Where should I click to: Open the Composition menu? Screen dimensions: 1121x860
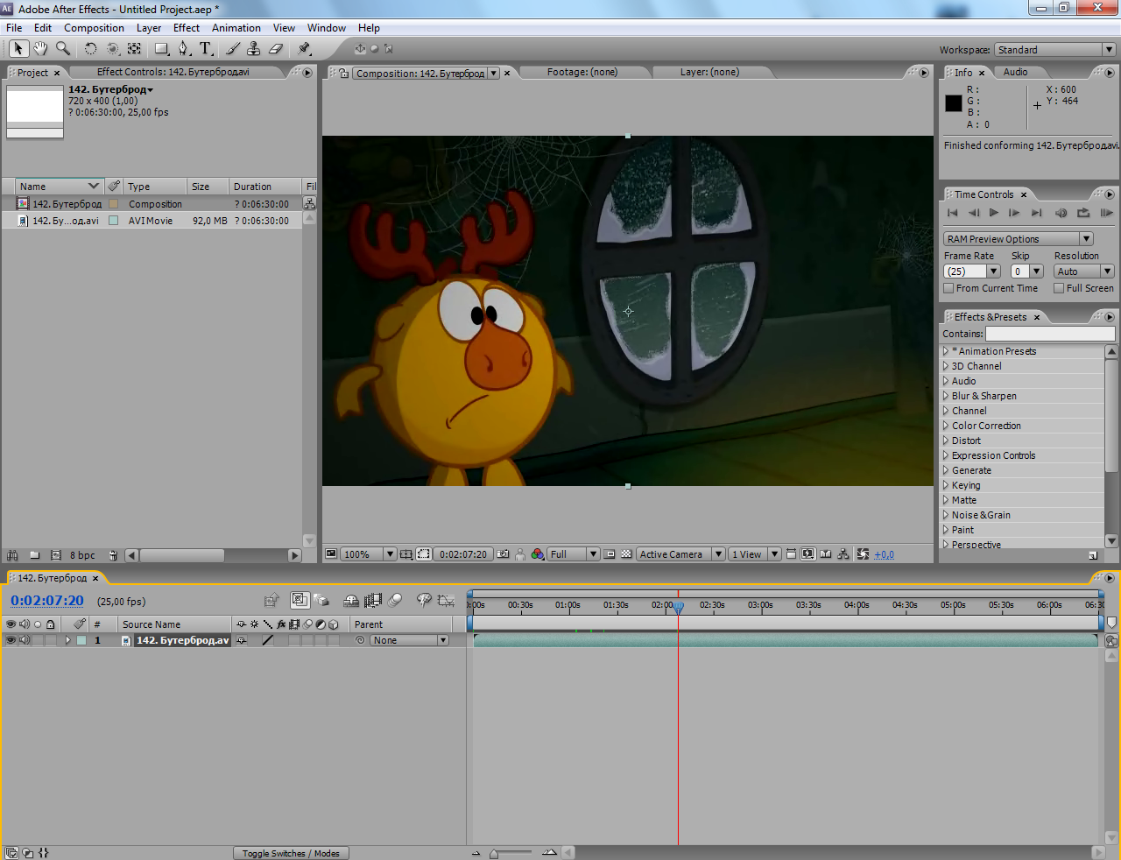(94, 28)
